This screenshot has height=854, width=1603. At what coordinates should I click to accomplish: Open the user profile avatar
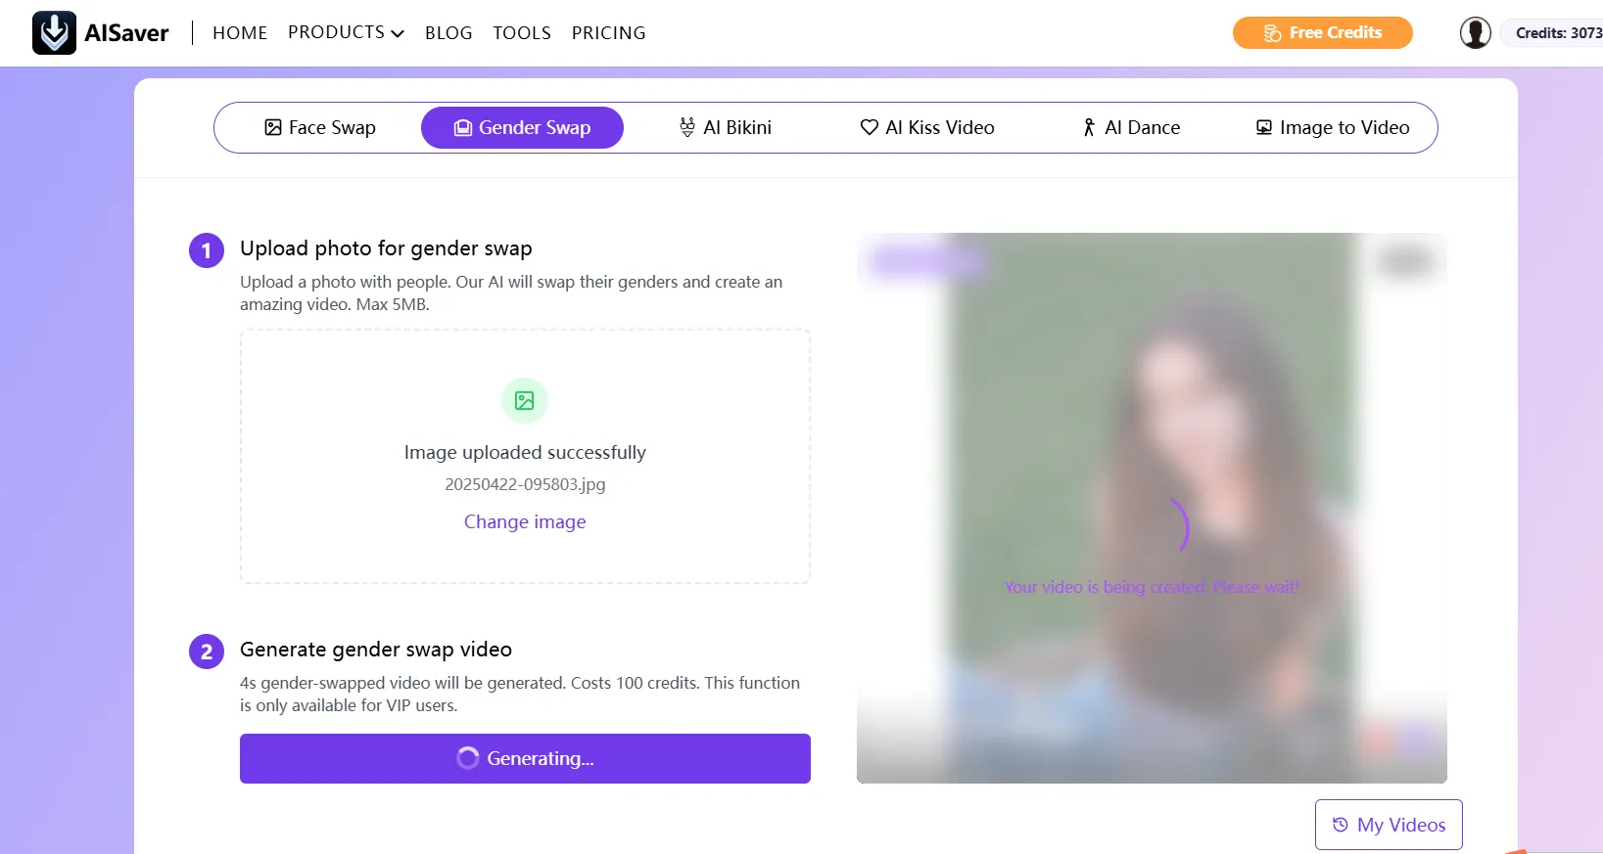(1476, 32)
